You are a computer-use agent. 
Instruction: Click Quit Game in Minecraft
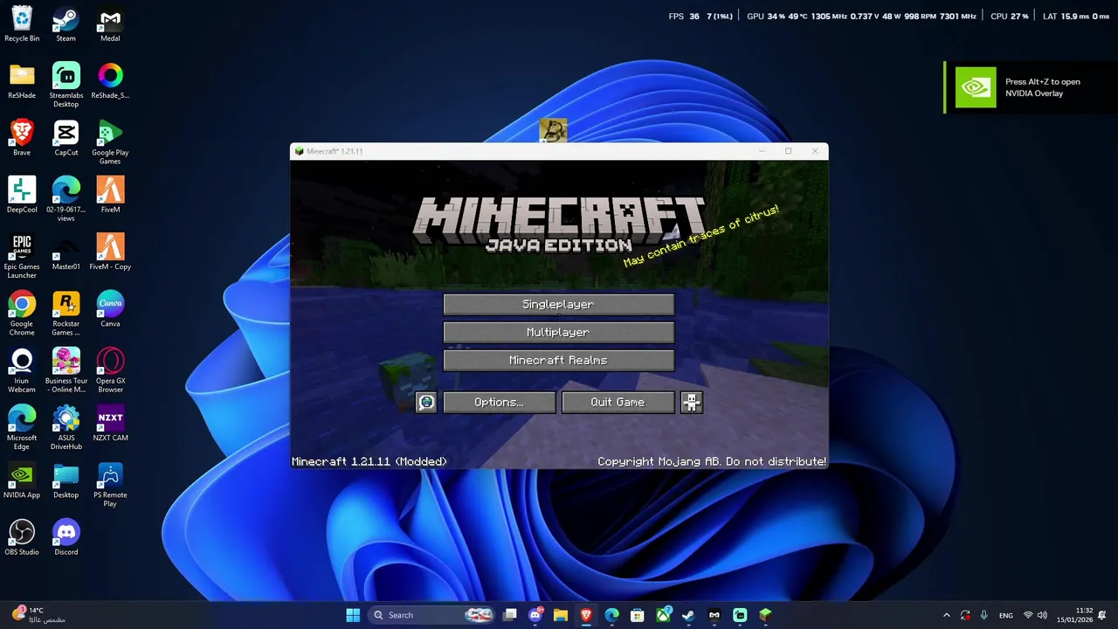pos(618,402)
